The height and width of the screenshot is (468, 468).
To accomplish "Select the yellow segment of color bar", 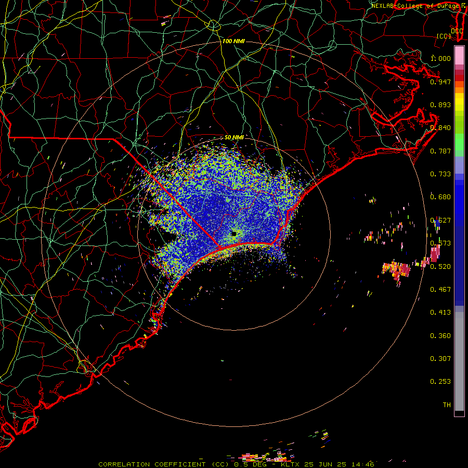I will point(459,102).
